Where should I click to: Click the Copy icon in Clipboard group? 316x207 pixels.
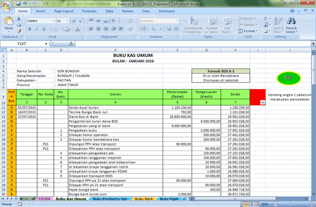[19, 25]
